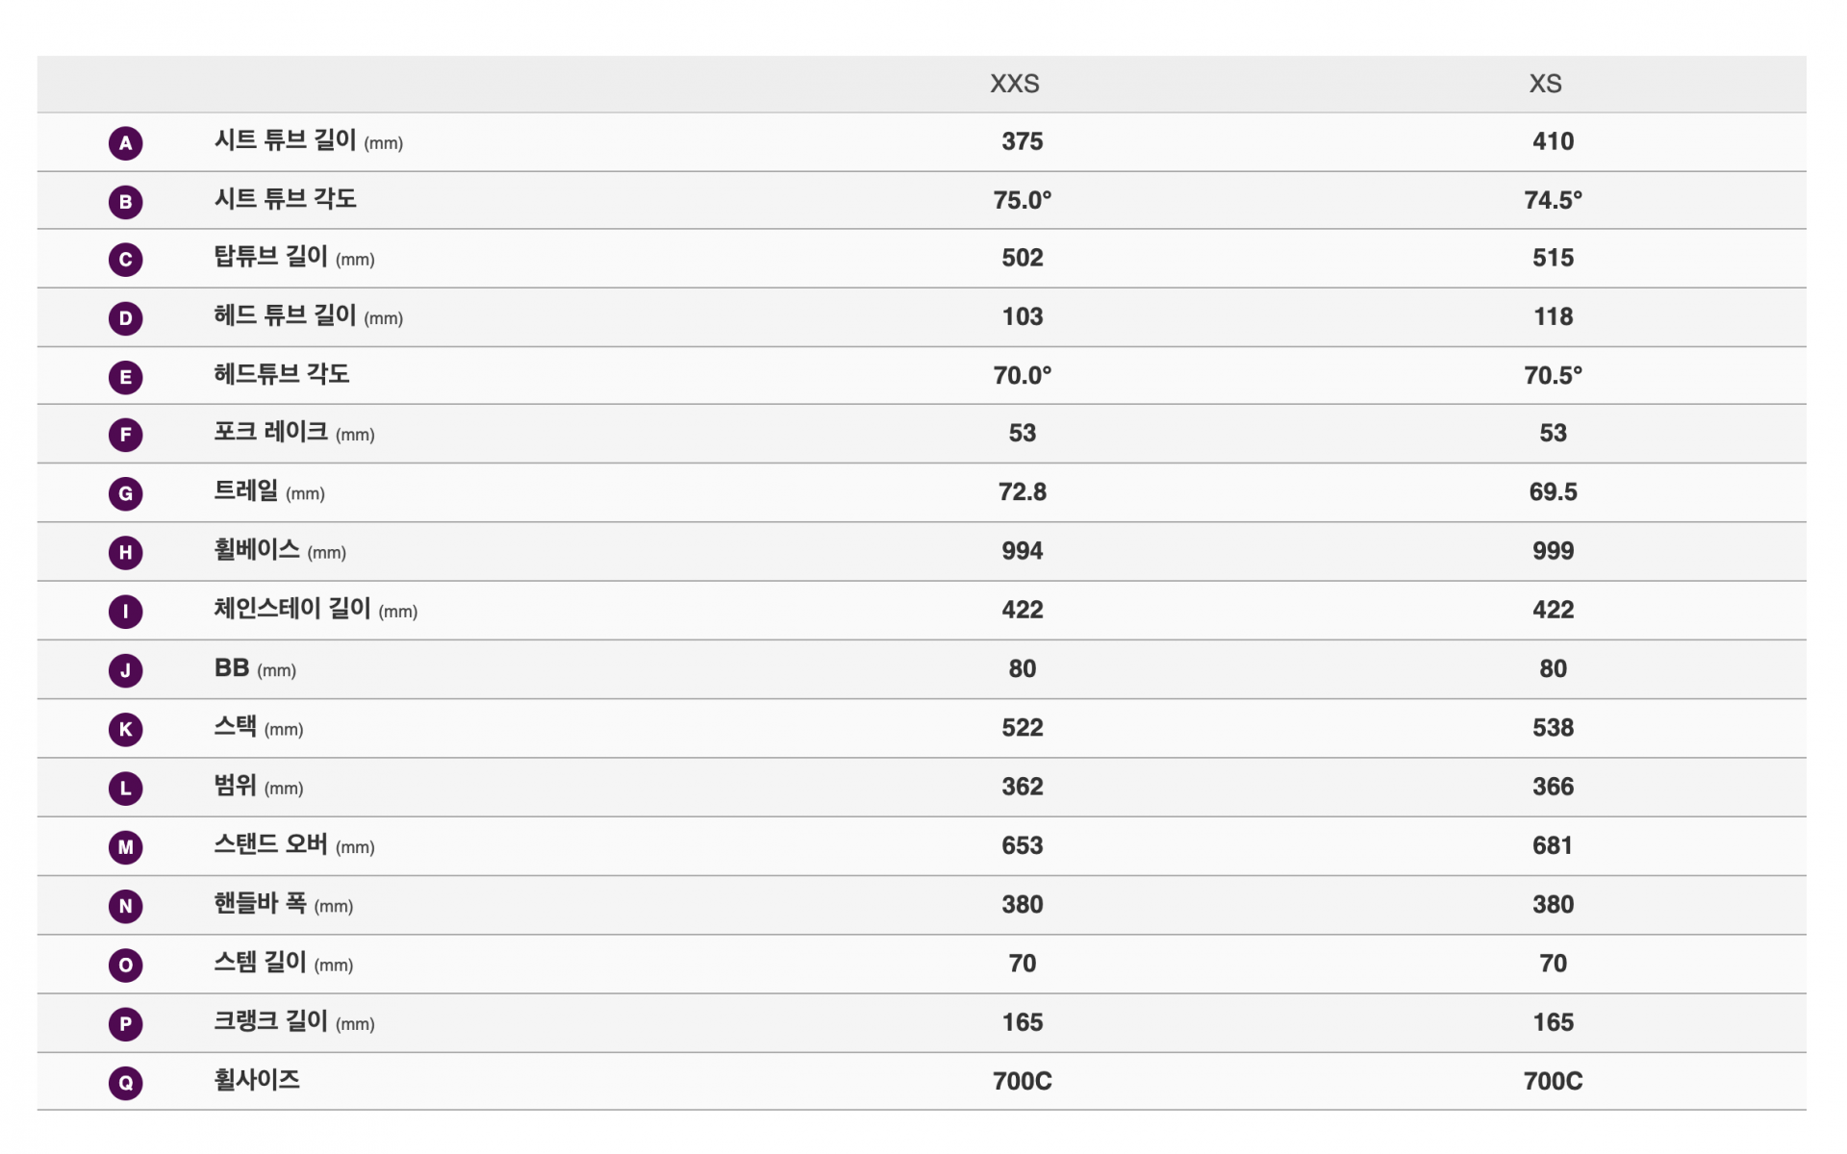
Task: Click the purple A marker icon
Action: 125,142
